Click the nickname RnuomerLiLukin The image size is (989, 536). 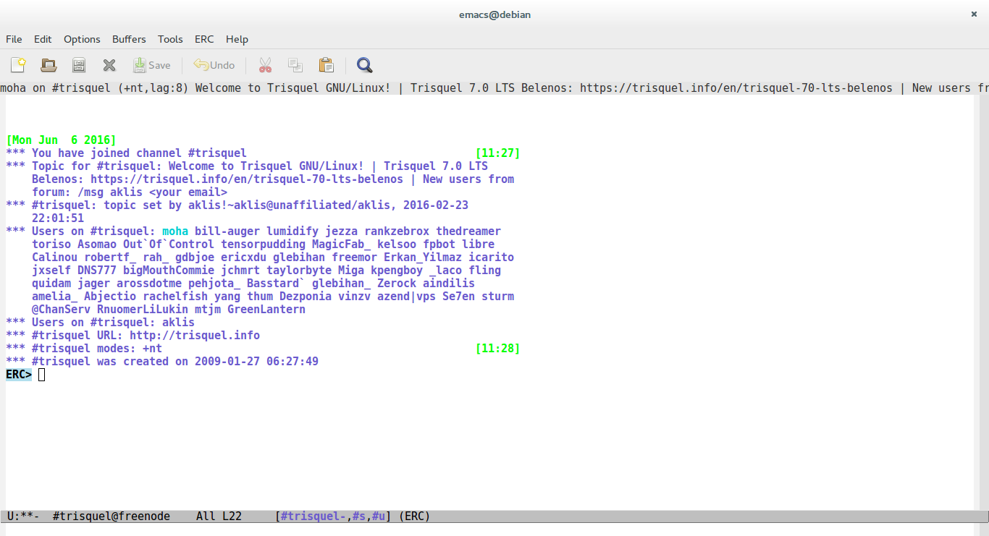(x=143, y=310)
